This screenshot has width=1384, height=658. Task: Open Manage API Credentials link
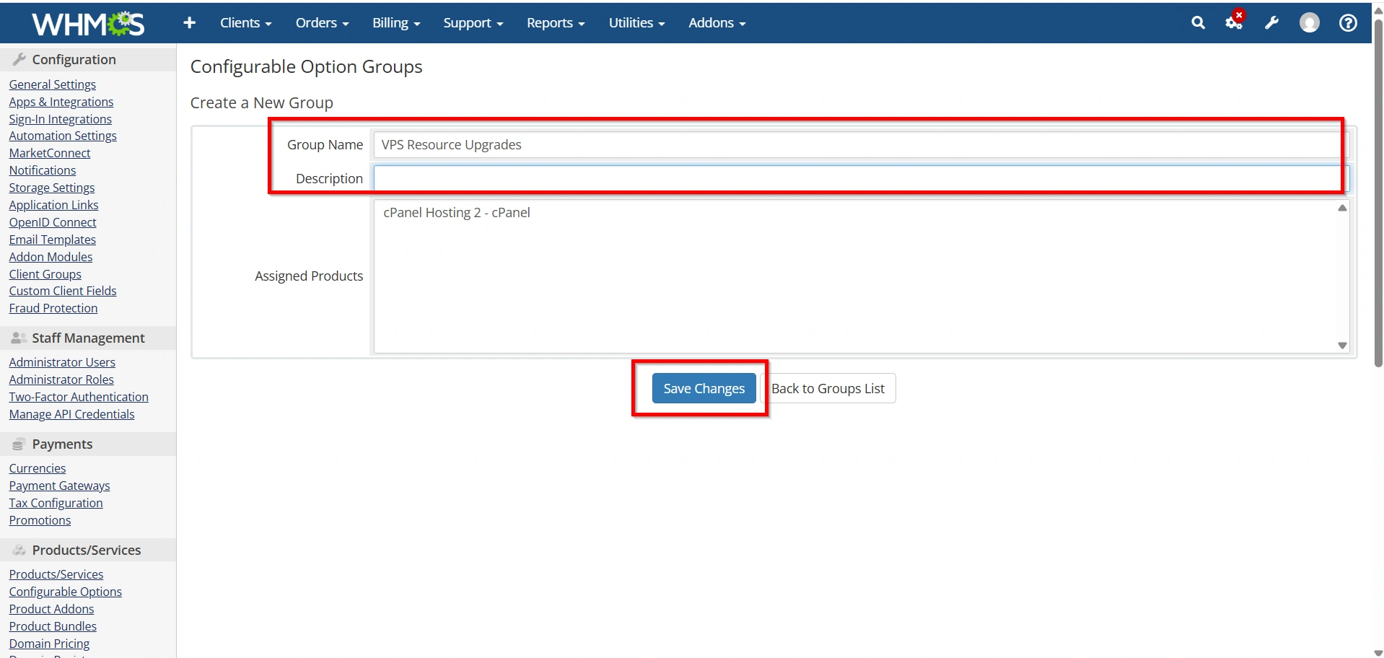tap(71, 414)
